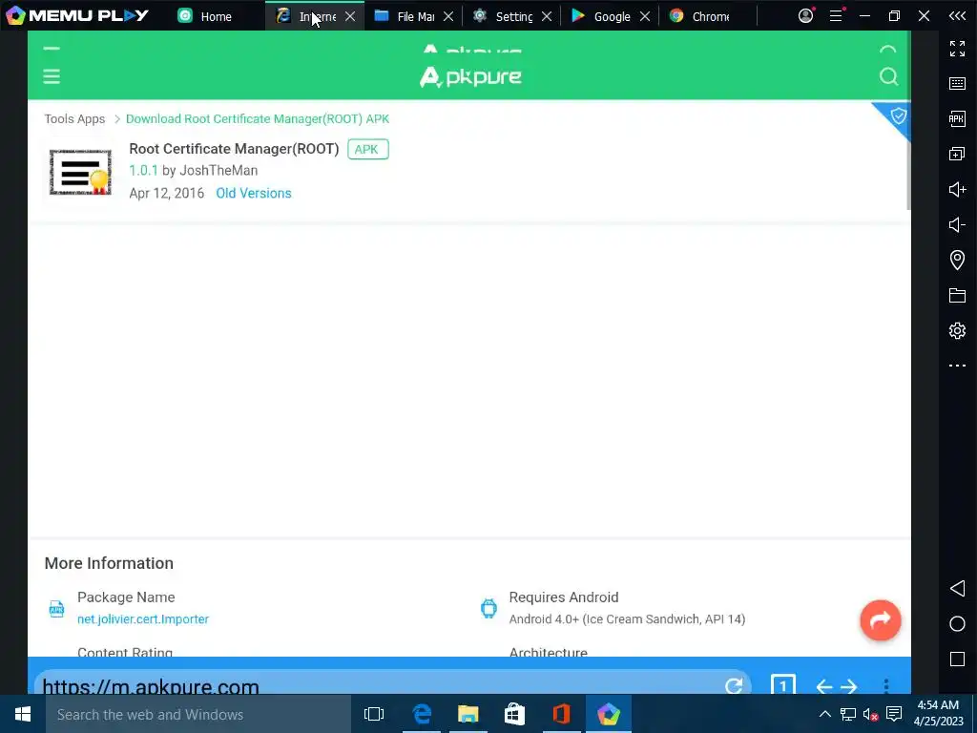Click the Root Certificate Manager app thumbnail
This screenshot has width=977, height=733.
80,173
